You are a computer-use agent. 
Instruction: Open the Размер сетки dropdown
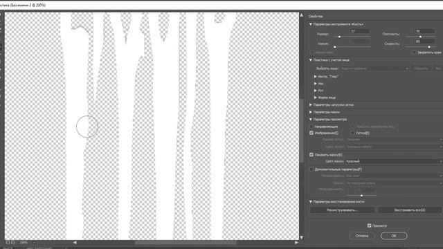(394, 140)
